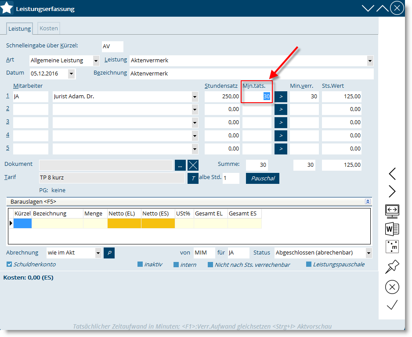Click the halbe Std. field
This screenshot has height=337, width=412.
pos(231,178)
